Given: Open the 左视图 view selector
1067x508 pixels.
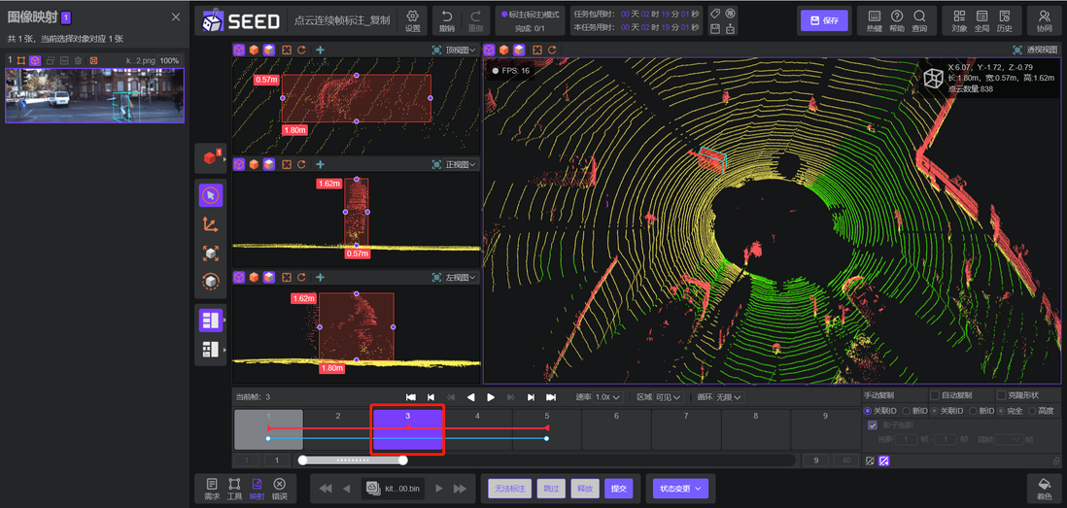Looking at the screenshot, I should pyautogui.click(x=455, y=278).
